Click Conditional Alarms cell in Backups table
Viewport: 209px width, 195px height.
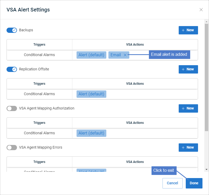pos(39,55)
